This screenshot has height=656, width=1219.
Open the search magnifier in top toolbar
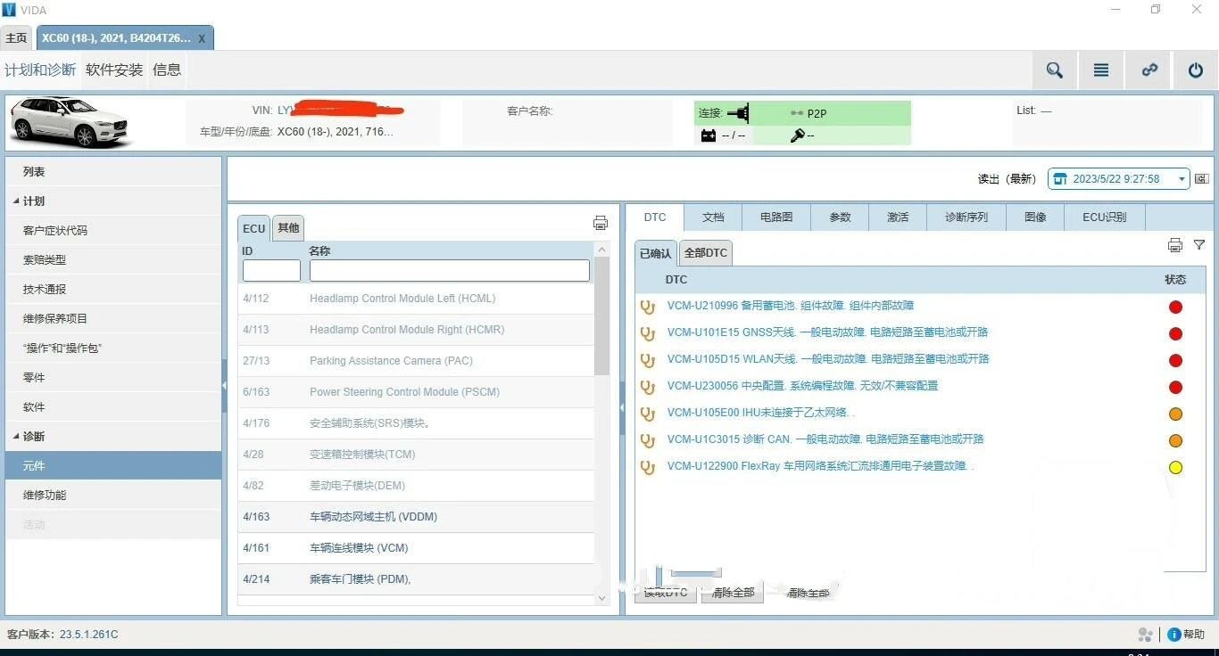1055,70
